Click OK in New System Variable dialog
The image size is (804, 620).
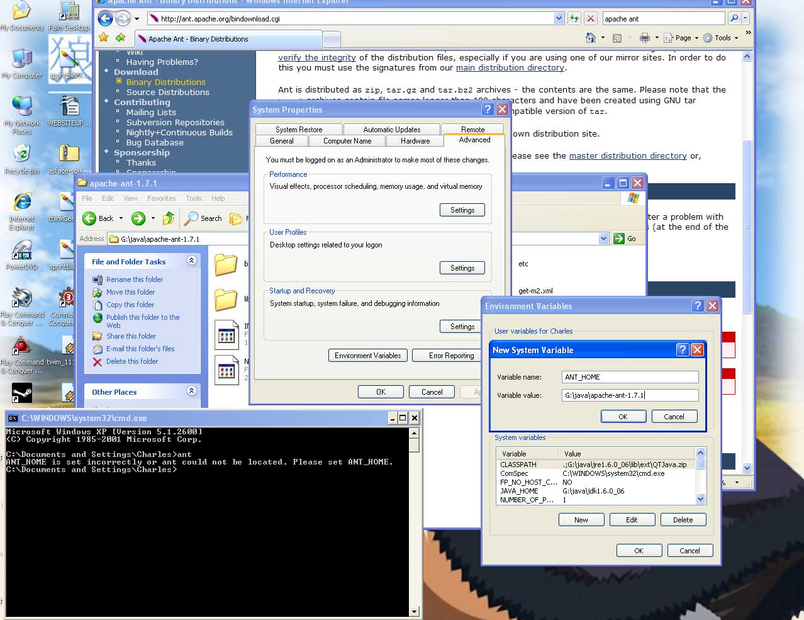coord(623,417)
